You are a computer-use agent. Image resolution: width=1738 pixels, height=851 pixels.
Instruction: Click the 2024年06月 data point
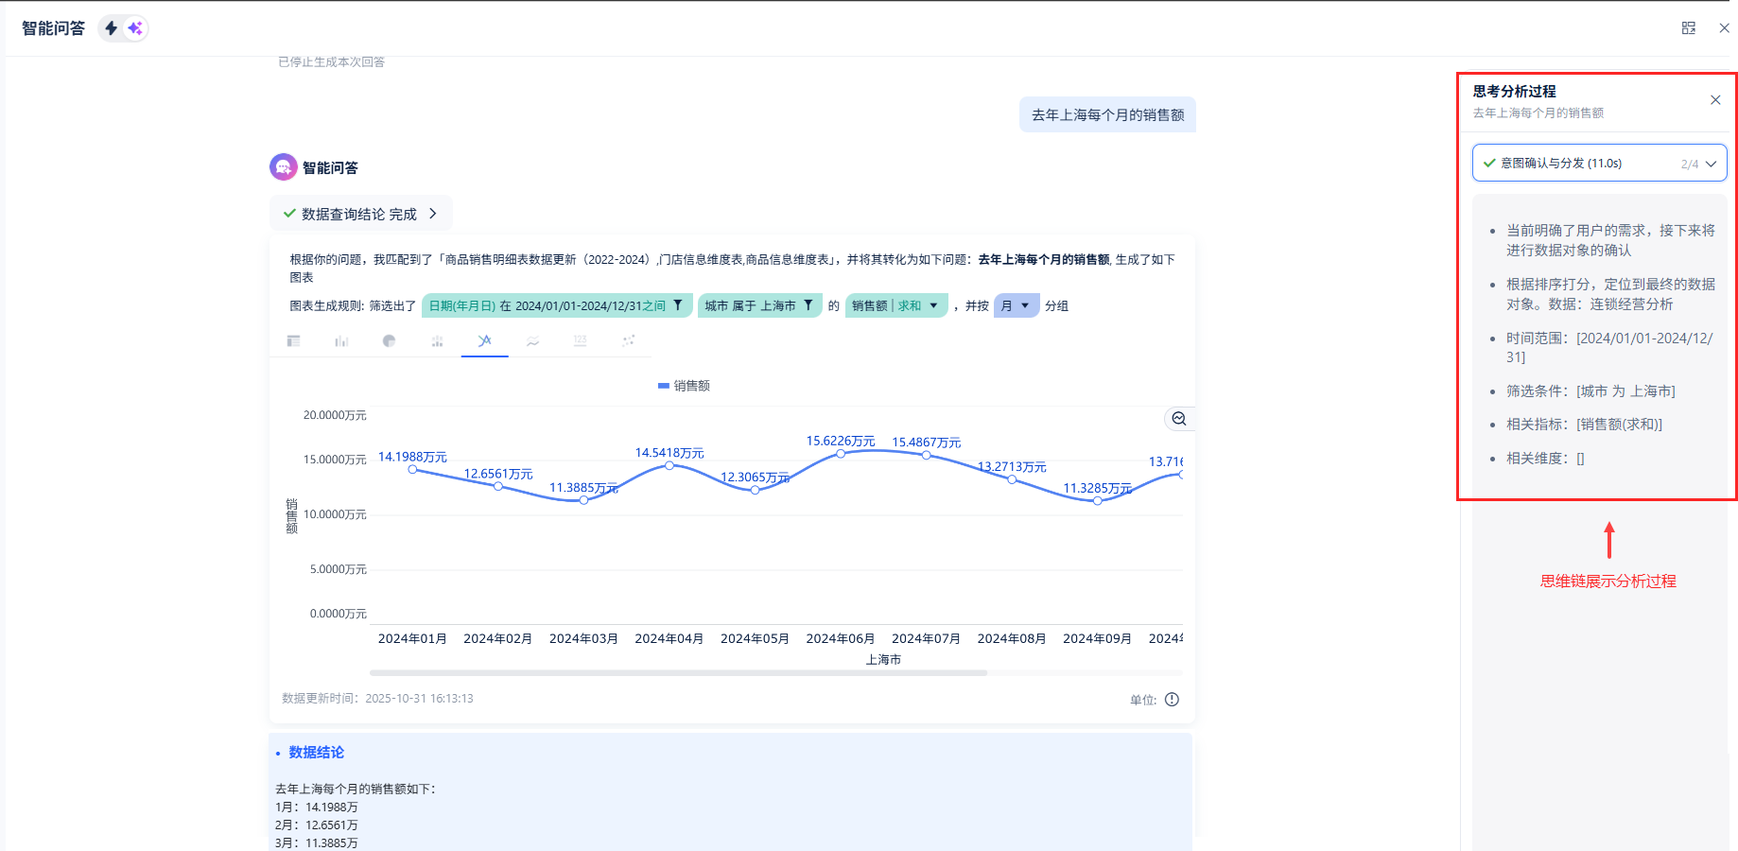[841, 454]
